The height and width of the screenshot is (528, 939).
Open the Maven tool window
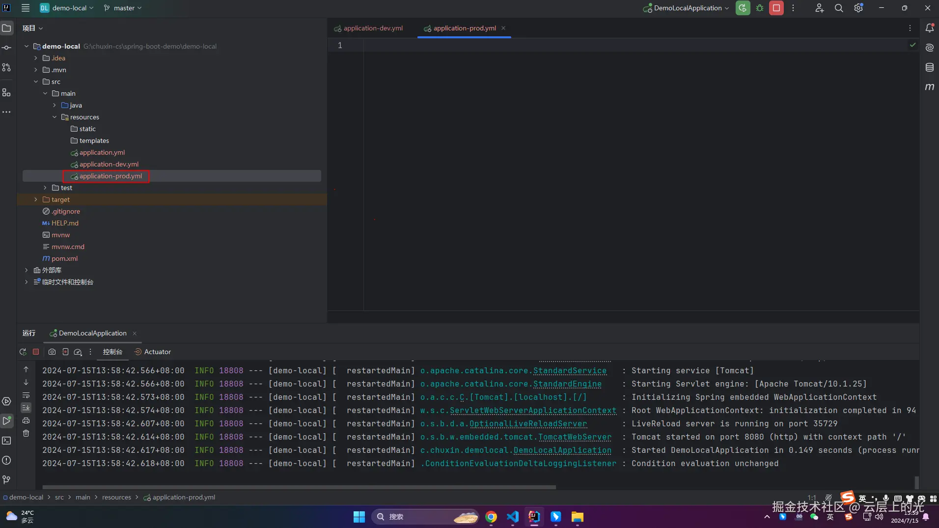(930, 87)
